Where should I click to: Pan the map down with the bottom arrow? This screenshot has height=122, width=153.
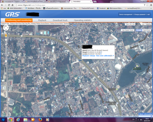pyautogui.click(x=6, y=29)
